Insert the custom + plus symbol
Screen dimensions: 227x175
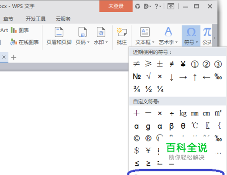[137, 113]
